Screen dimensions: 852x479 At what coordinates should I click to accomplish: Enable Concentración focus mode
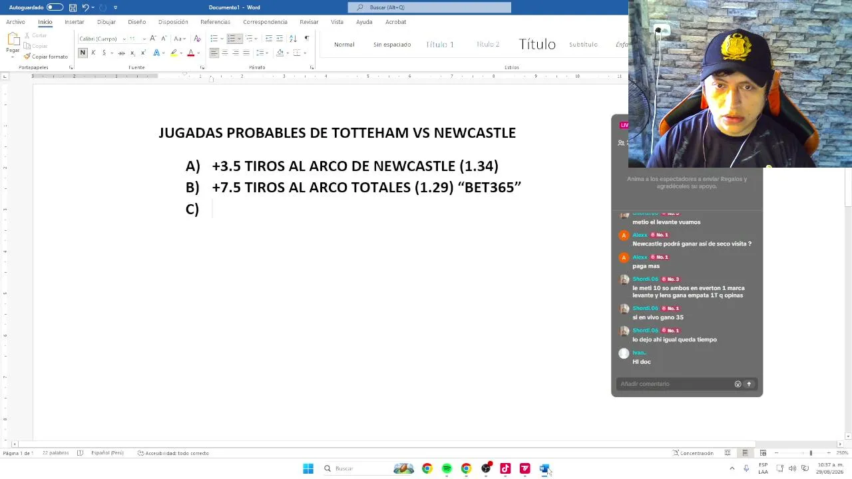[x=693, y=453]
